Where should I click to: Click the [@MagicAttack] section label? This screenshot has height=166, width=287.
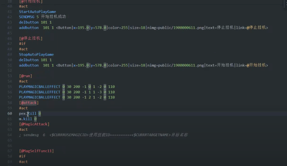point(34,124)
